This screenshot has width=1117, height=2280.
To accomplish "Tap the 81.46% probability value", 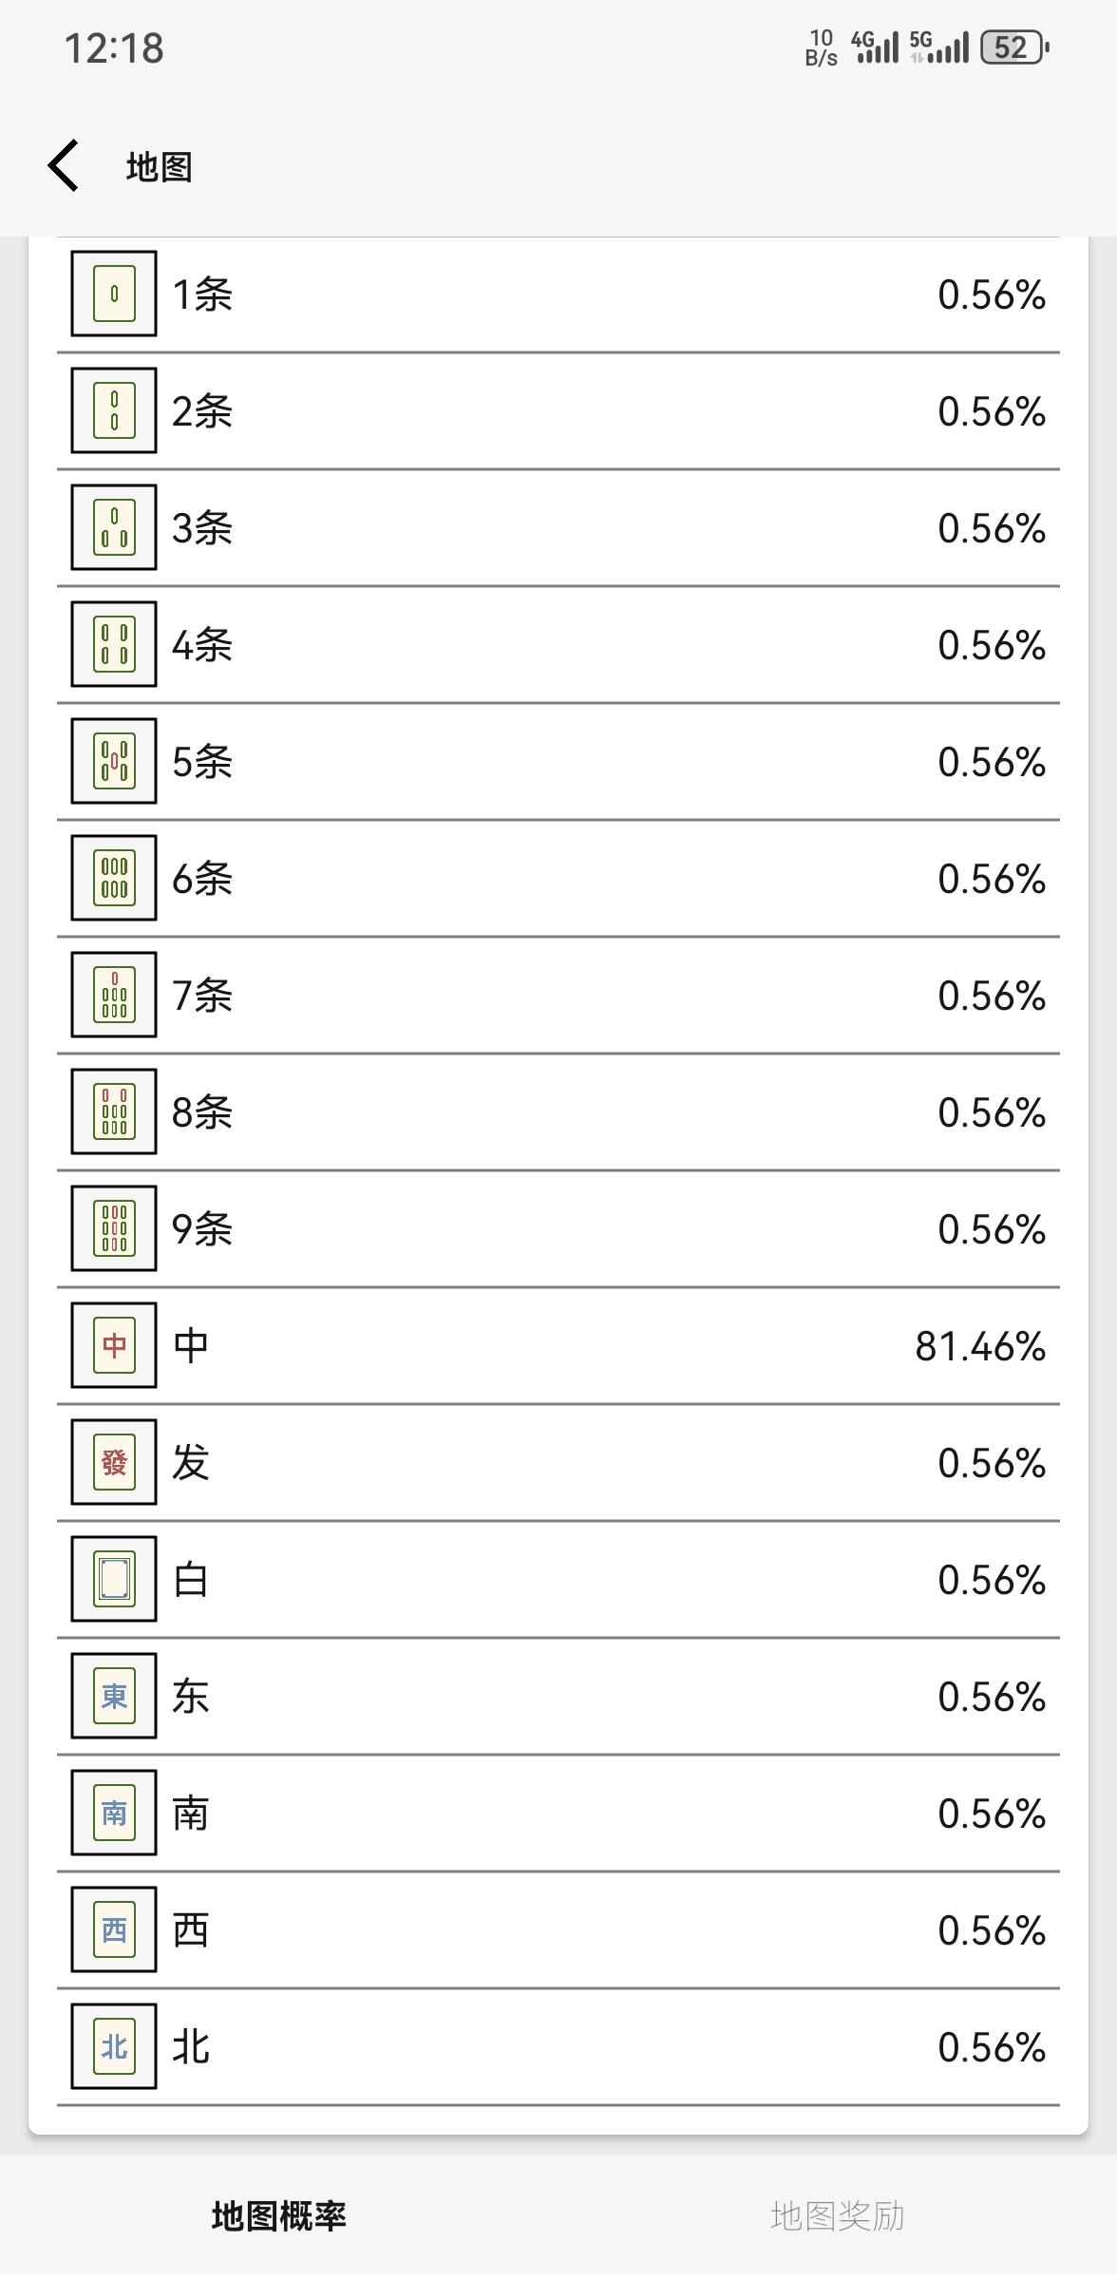I will pos(980,1346).
